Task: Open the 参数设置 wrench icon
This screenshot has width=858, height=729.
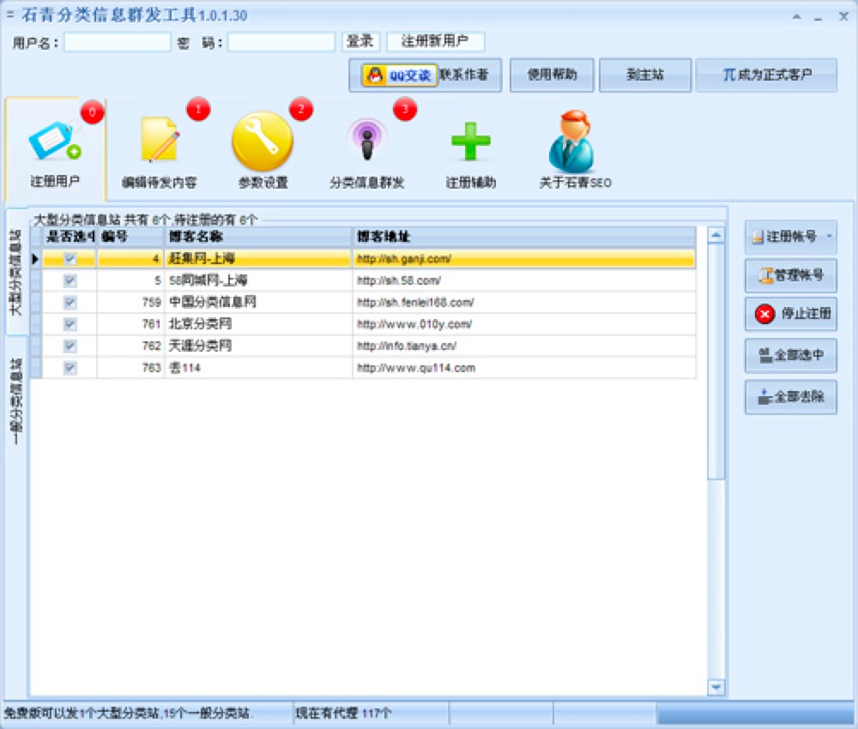Action: pyautogui.click(x=263, y=142)
